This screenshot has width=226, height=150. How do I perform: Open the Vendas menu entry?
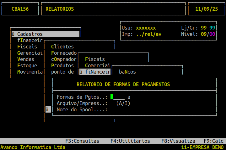click(x=26, y=59)
